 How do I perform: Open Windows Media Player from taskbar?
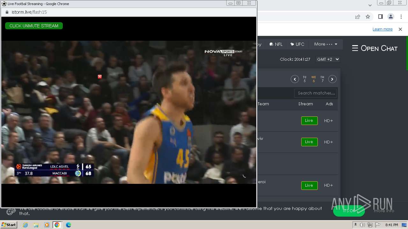coord(47,225)
